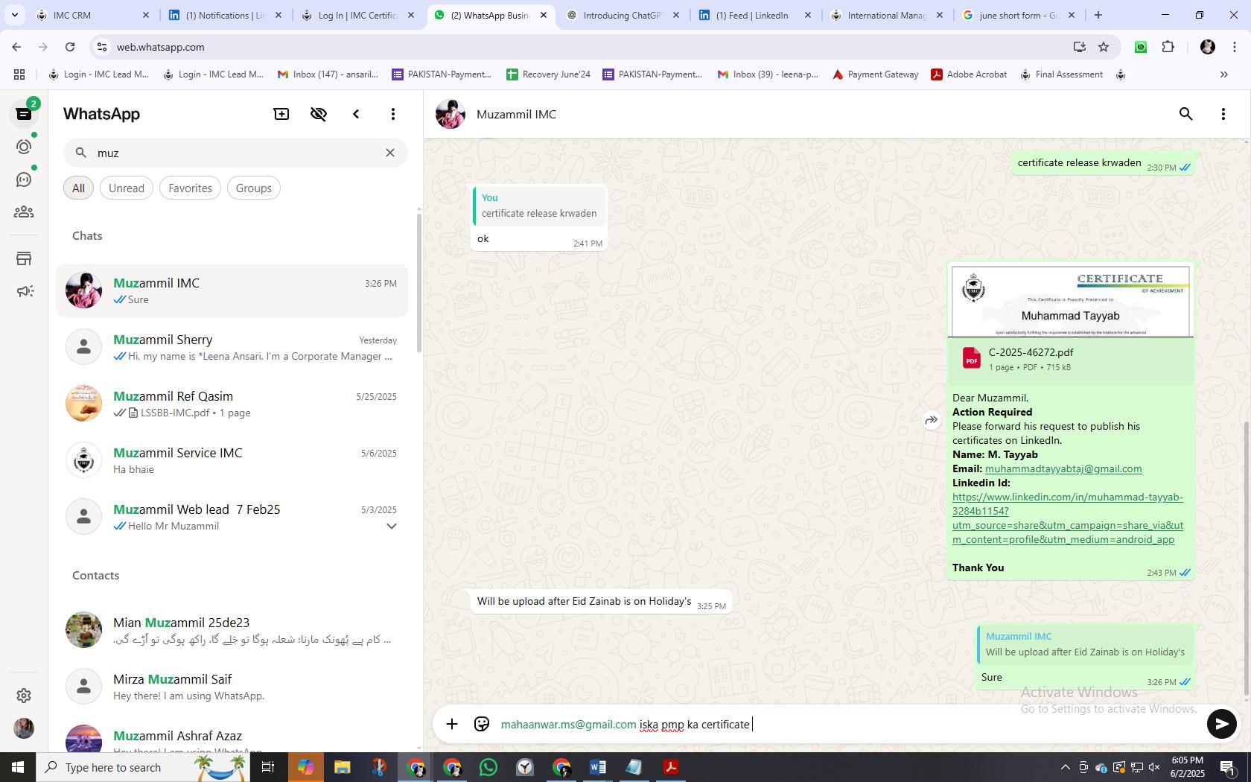Viewport: 1251px width, 782px height.
Task: Open the Communities icon in sidebar
Action: point(24,212)
